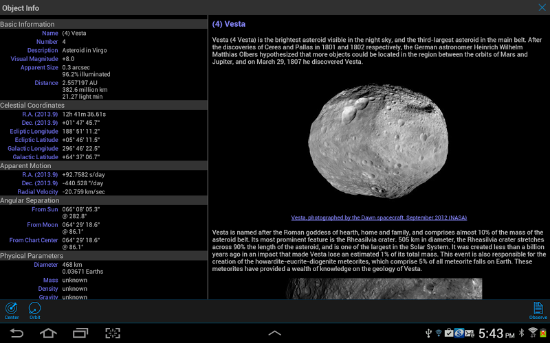Expand the navigation bar up arrow
This screenshot has width=550, height=343.
(274, 333)
